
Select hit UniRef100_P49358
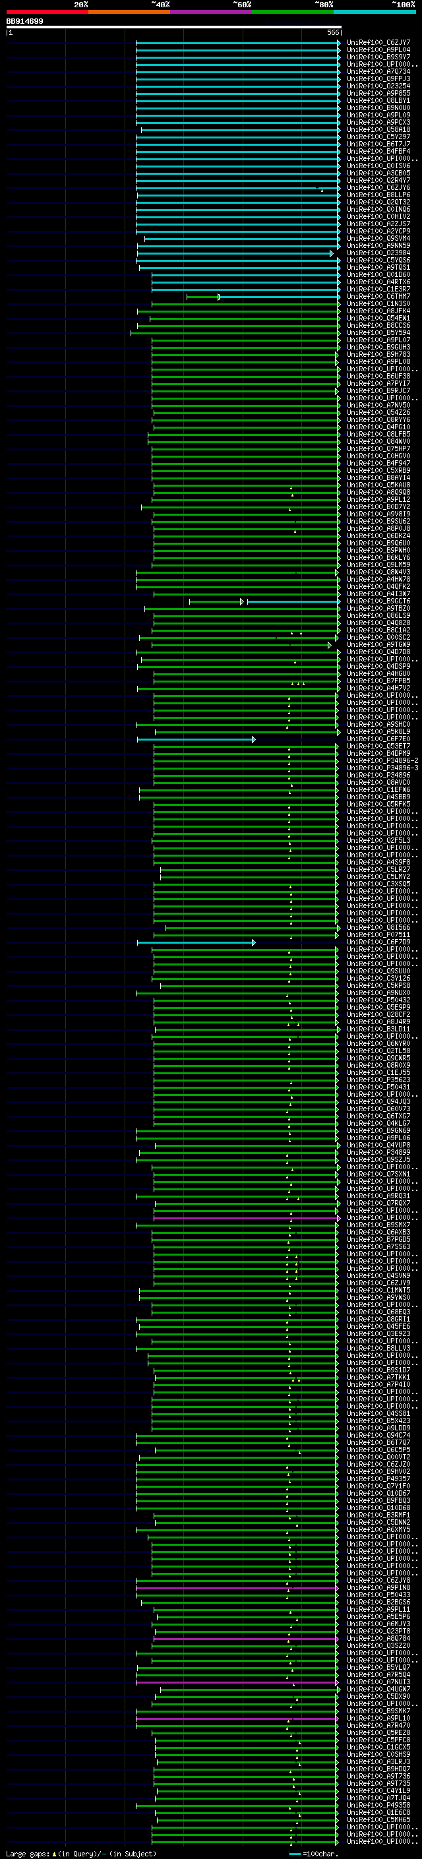378,1805
